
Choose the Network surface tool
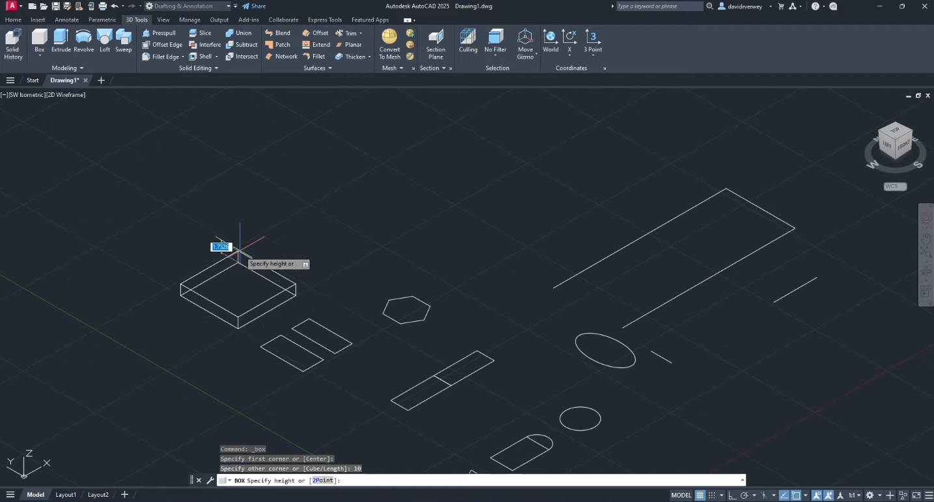281,56
